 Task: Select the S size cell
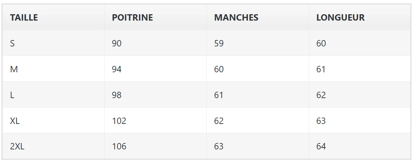(x=54, y=43)
